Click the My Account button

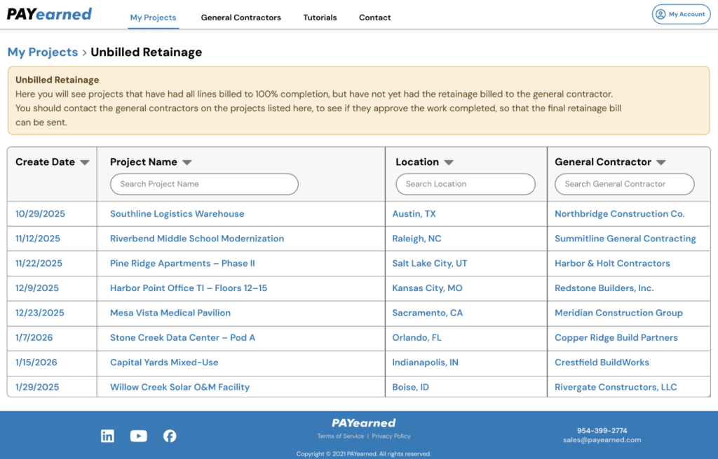[681, 14]
